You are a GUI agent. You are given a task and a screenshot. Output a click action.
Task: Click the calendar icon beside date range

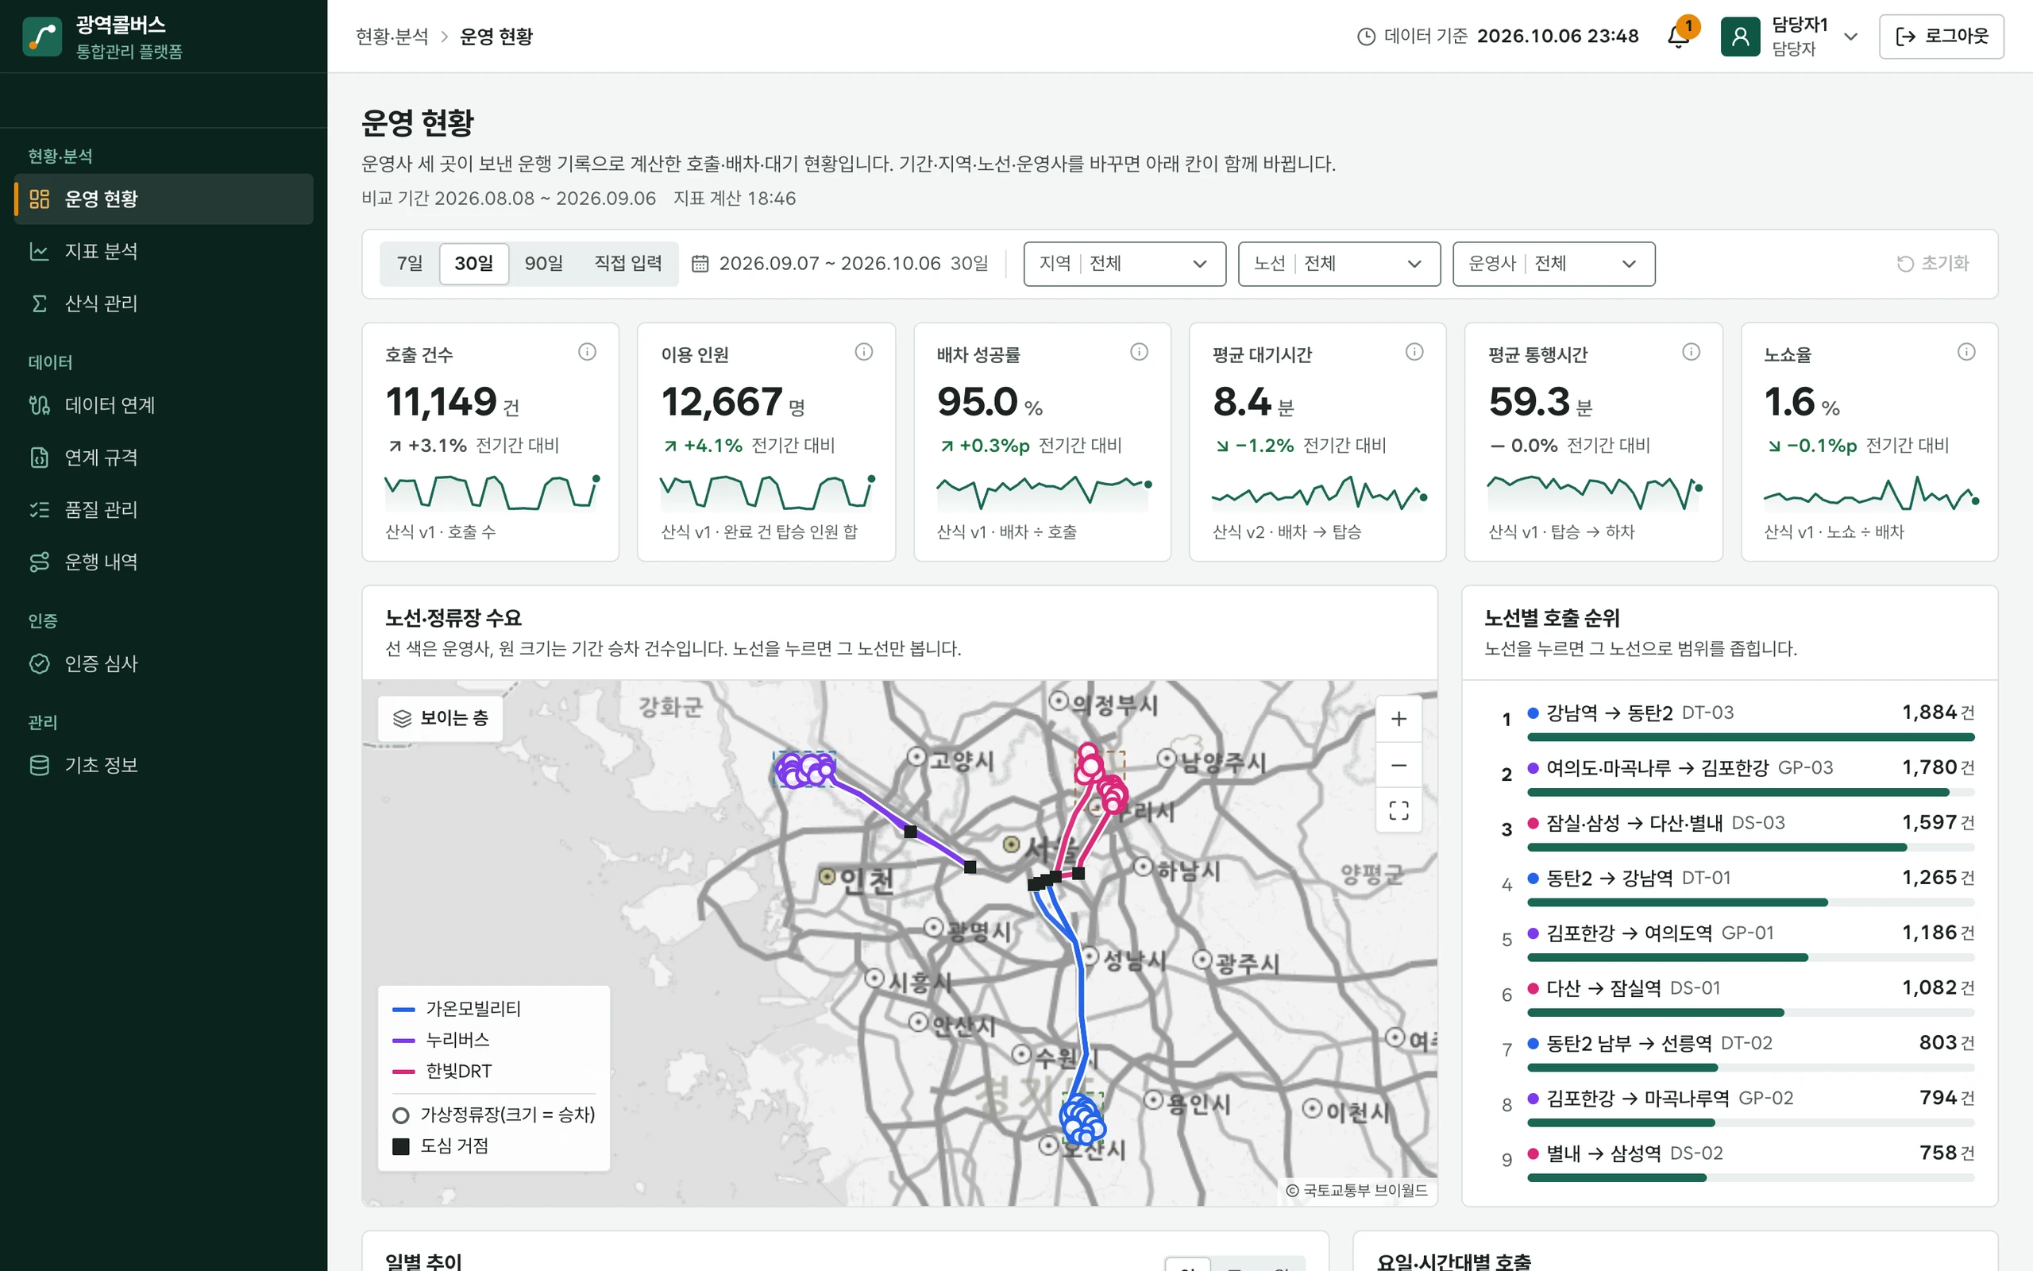click(x=700, y=264)
